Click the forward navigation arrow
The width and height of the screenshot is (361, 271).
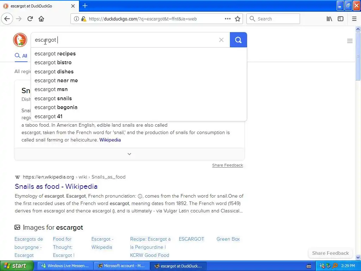19,19
